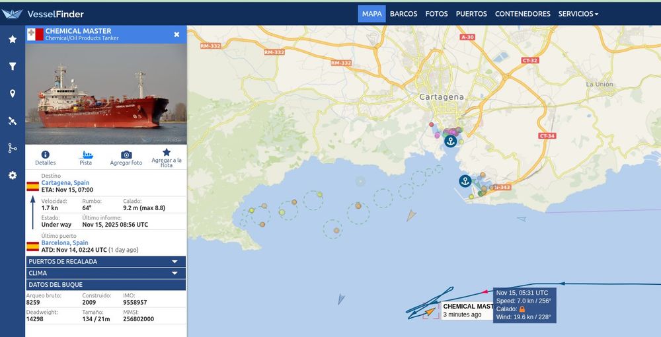Screen dimensions: 661x337
Task: Click Último informe Nov 15, 2025 08:56 UTC
Action: pos(115,225)
